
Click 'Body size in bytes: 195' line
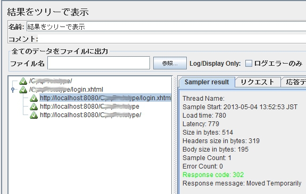pos(216,149)
